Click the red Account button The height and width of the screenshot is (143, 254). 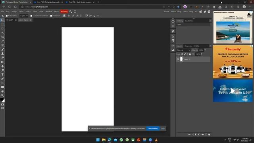64,12
